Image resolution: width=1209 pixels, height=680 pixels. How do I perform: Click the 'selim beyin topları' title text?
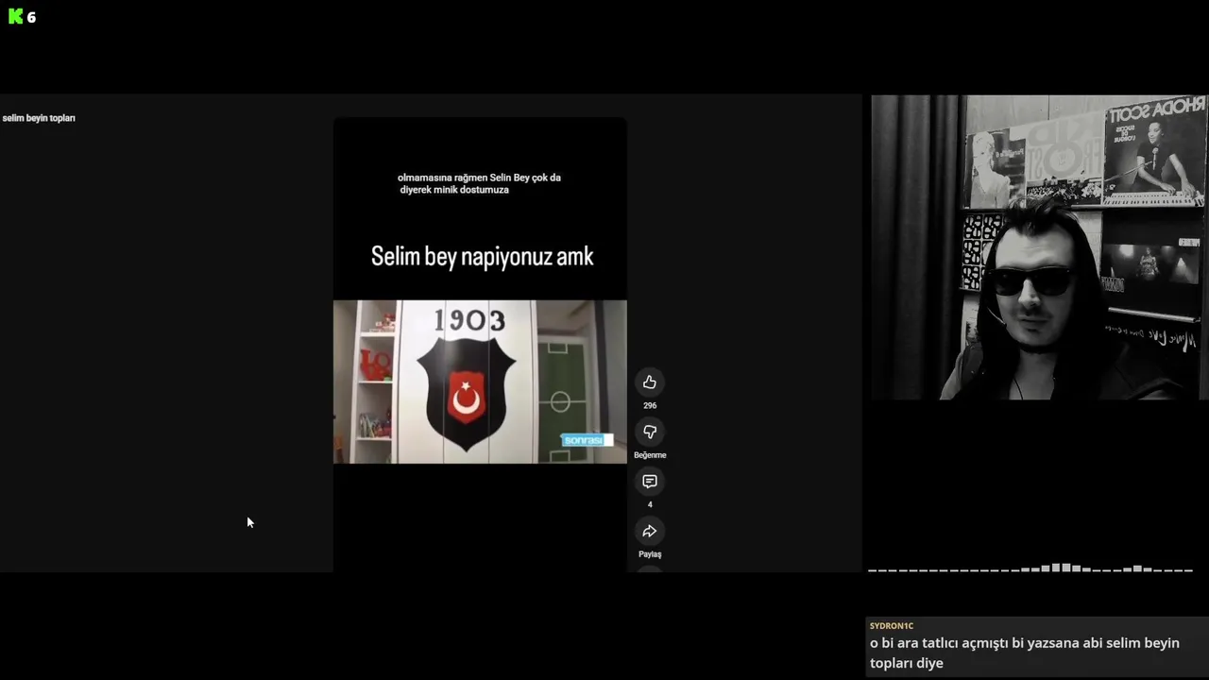pos(39,118)
